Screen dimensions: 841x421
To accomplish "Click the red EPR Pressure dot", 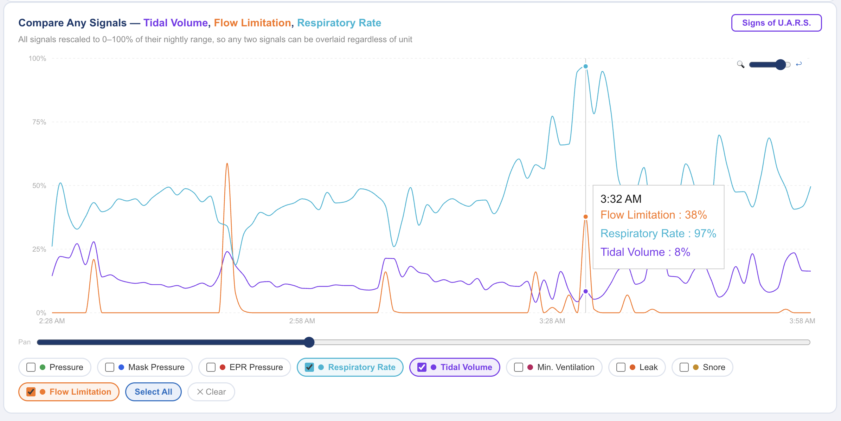I will pos(223,367).
